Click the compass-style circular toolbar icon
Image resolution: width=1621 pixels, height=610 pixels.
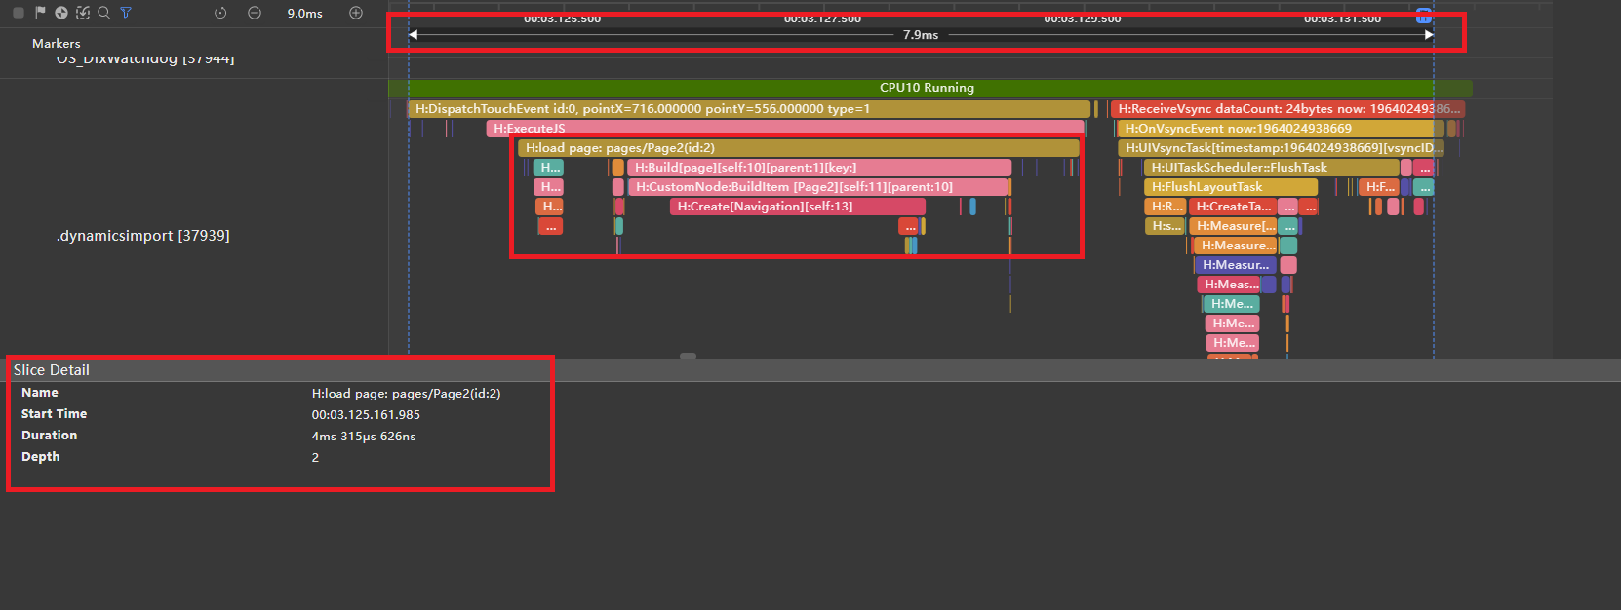(x=61, y=13)
